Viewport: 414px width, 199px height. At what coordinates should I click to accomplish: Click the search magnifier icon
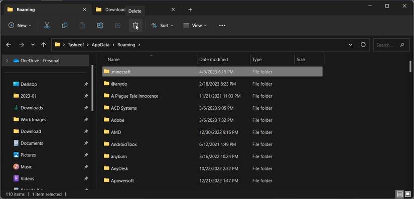point(402,45)
